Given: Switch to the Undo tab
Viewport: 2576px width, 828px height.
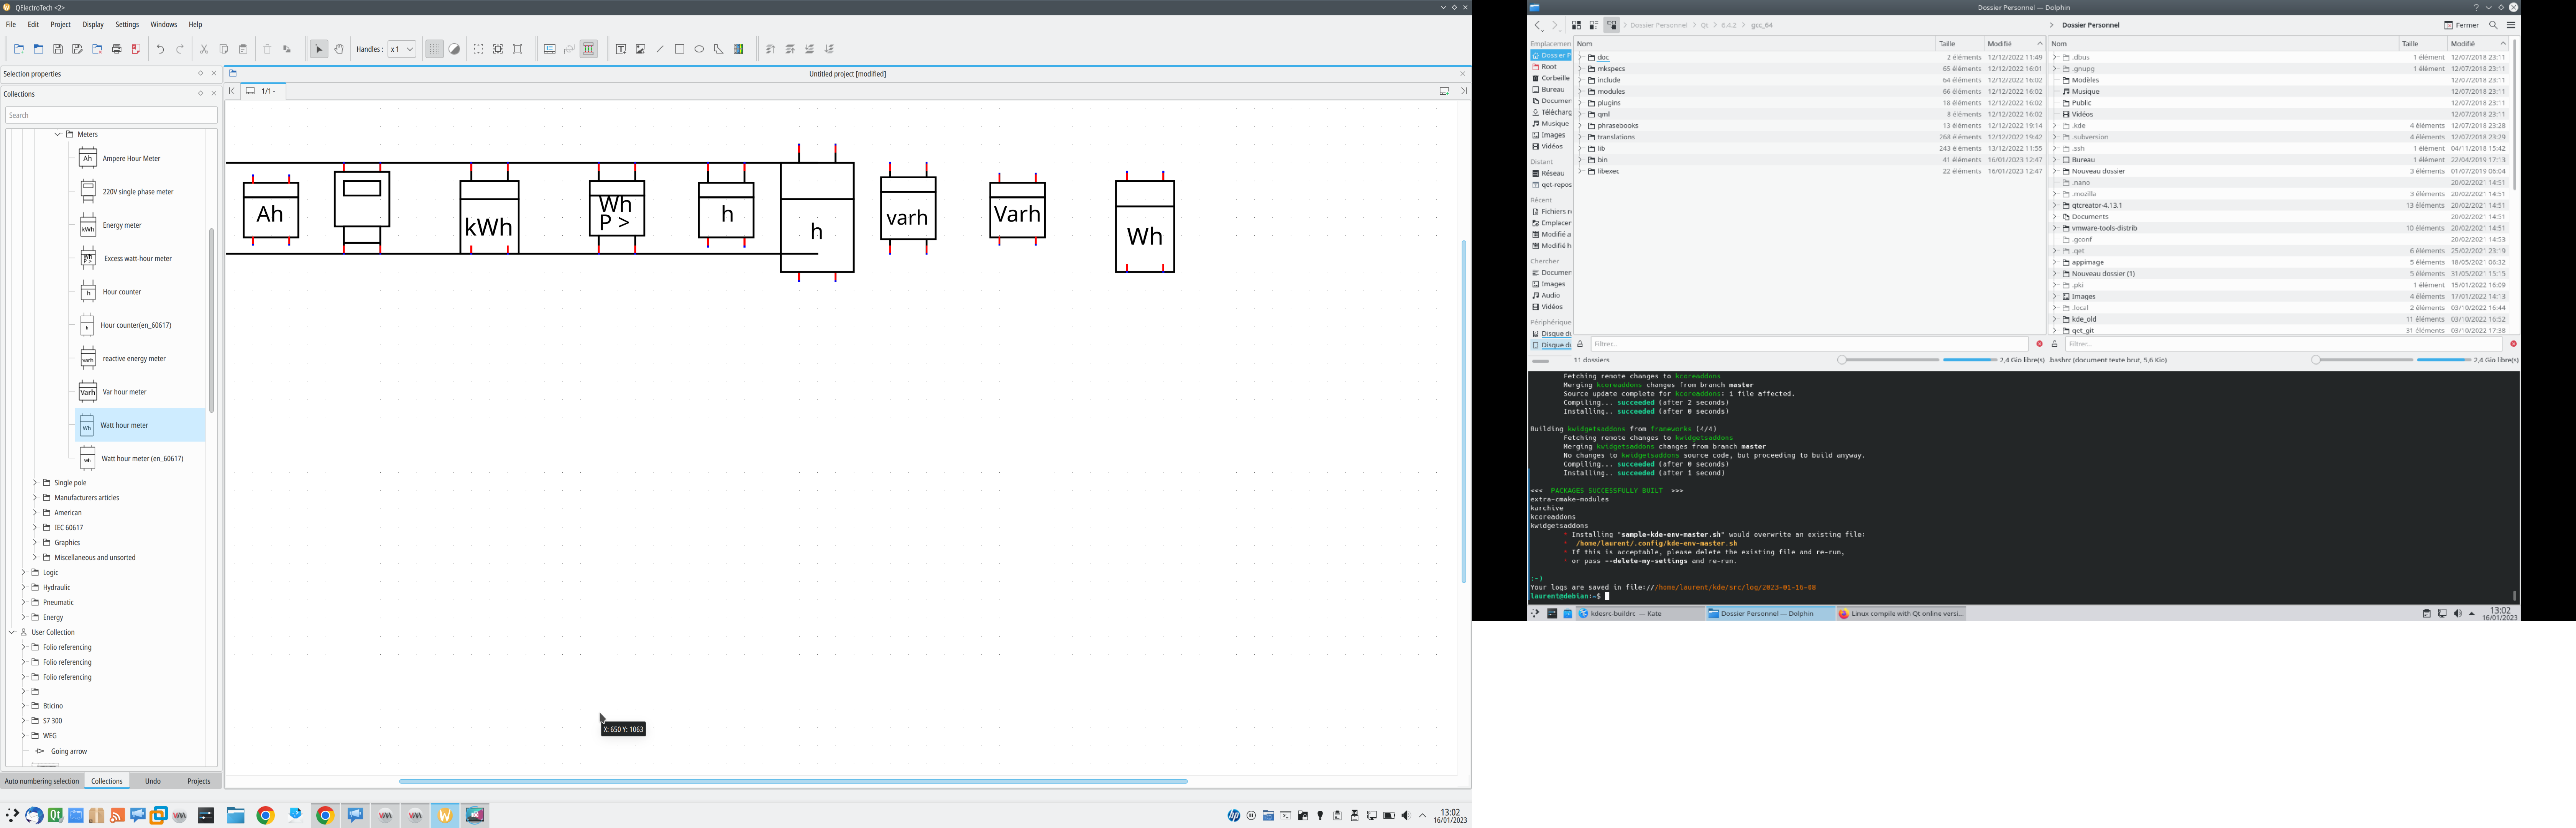Looking at the screenshot, I should click(x=153, y=781).
